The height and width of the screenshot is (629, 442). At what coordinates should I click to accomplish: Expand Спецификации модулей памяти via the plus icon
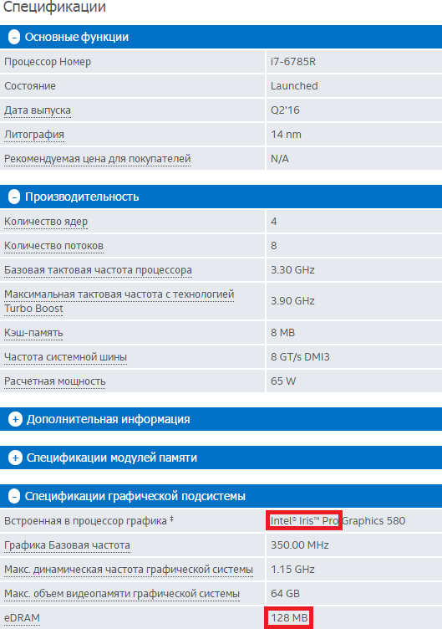pyautogui.click(x=15, y=458)
